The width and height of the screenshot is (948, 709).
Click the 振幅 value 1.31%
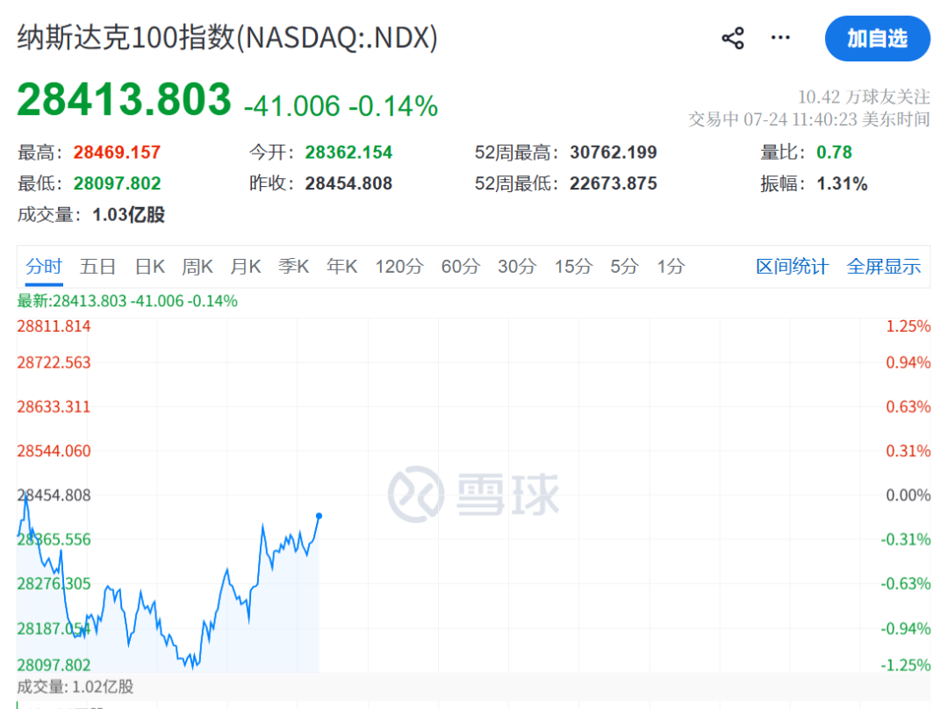click(842, 183)
